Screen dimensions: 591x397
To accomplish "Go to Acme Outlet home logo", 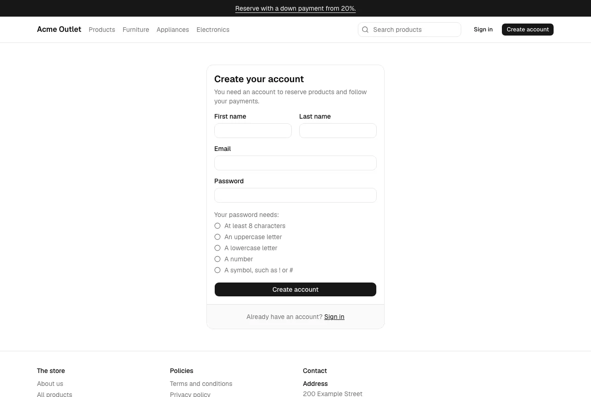I will pyautogui.click(x=59, y=29).
